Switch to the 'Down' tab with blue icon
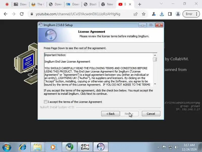Viewport: 202px width, 152px height. point(73,4)
